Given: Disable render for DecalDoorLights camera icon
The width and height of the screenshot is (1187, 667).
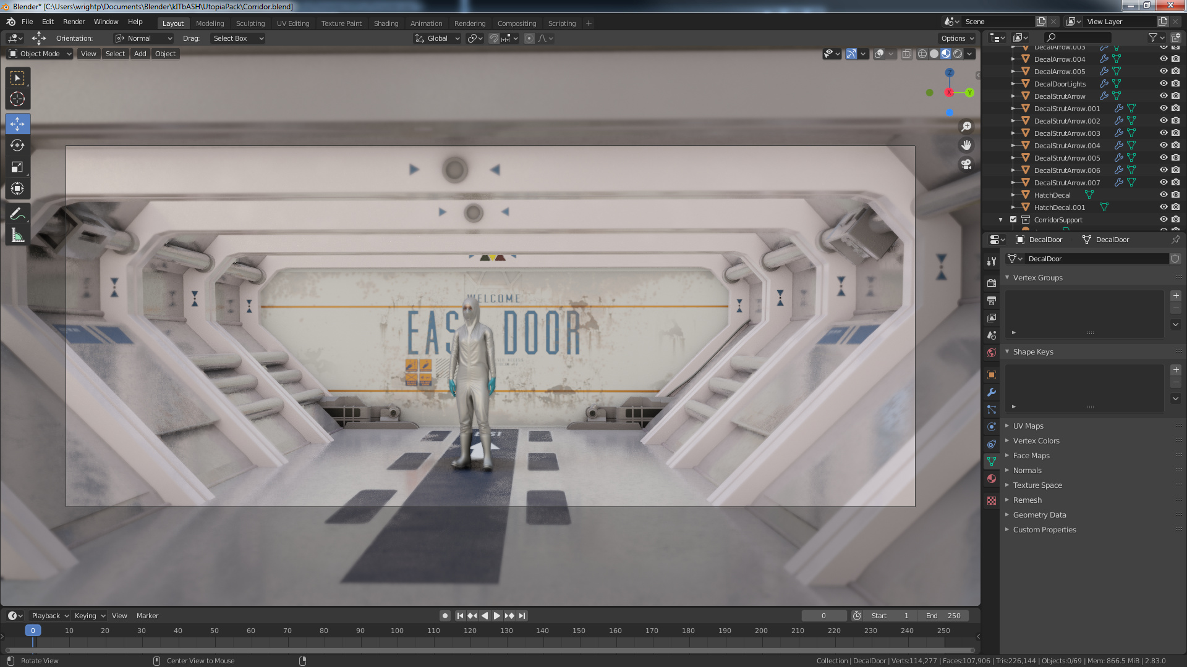Looking at the screenshot, I should 1176,84.
